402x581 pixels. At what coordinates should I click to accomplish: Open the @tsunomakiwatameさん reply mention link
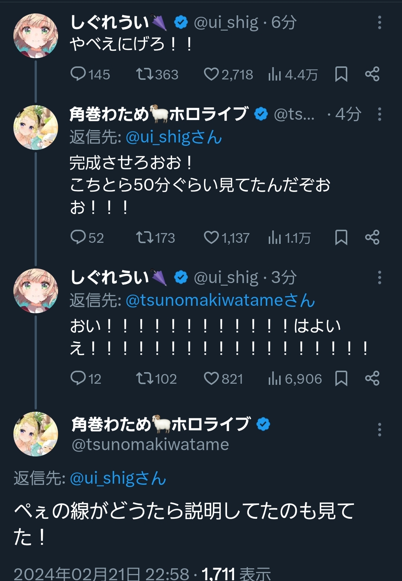pyautogui.click(x=220, y=301)
